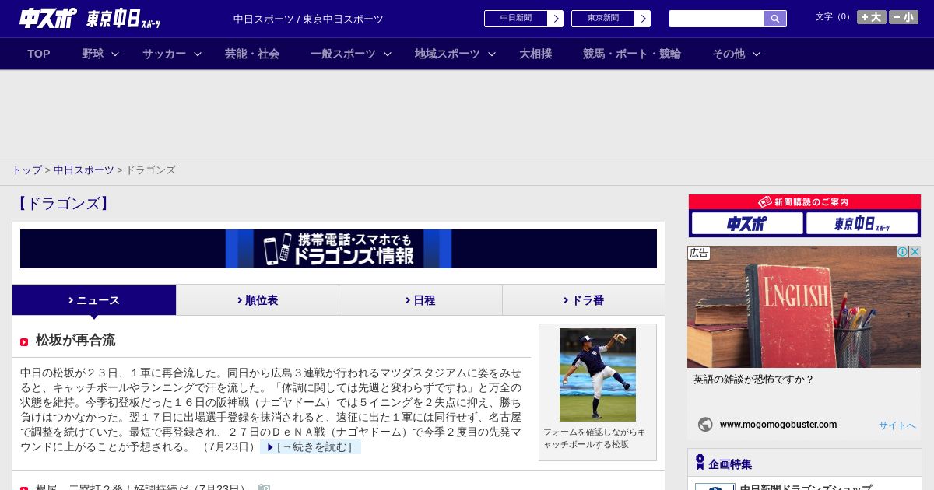Click the 企画特集 ribbon icon
The height and width of the screenshot is (490, 934).
coord(700,463)
